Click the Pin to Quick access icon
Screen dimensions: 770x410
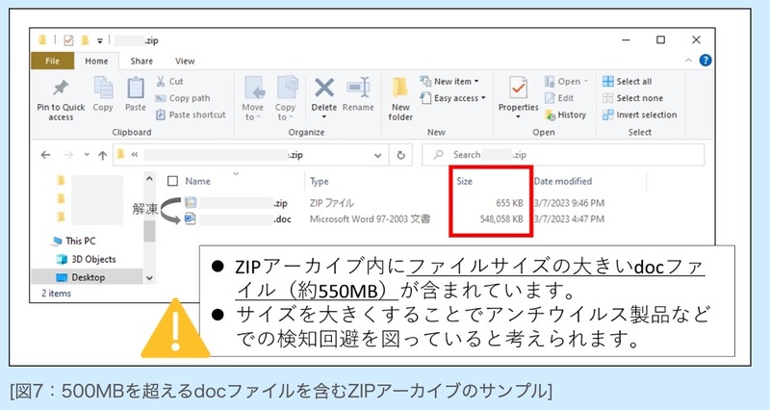coord(61,89)
